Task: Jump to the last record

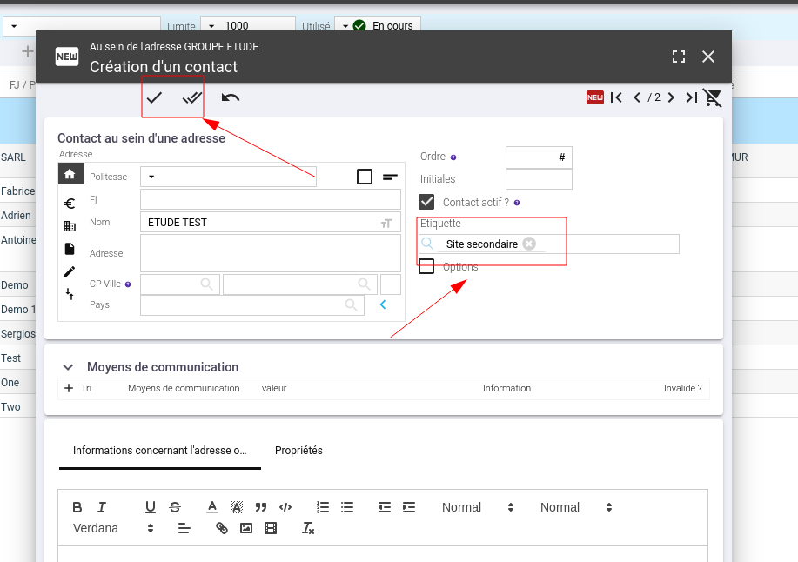Action: click(691, 97)
